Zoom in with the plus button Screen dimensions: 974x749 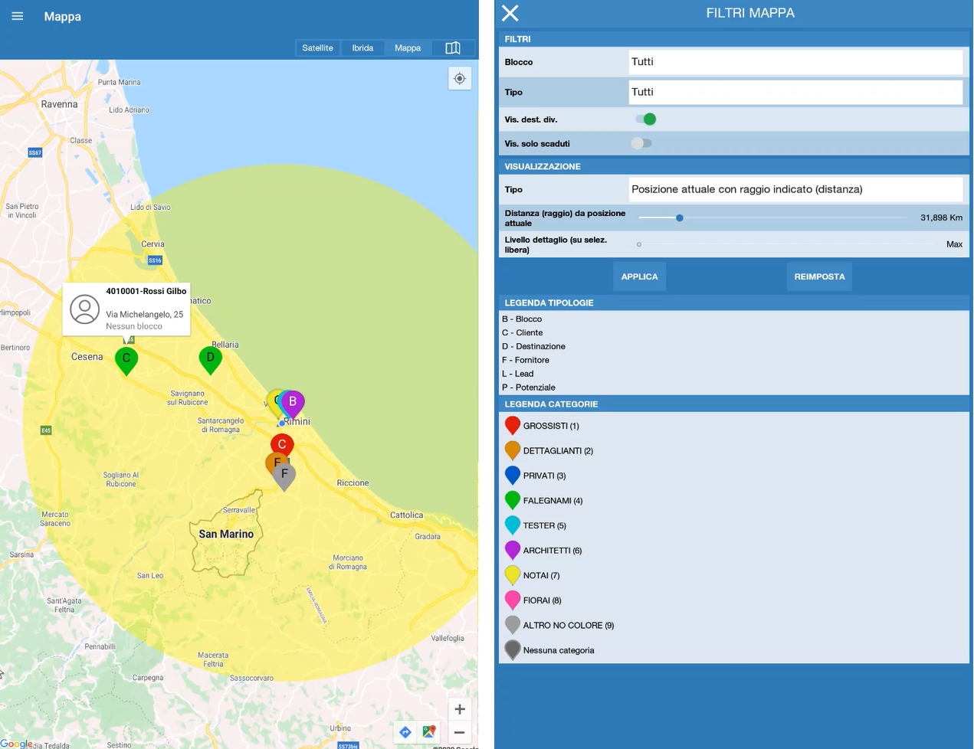[x=460, y=709]
